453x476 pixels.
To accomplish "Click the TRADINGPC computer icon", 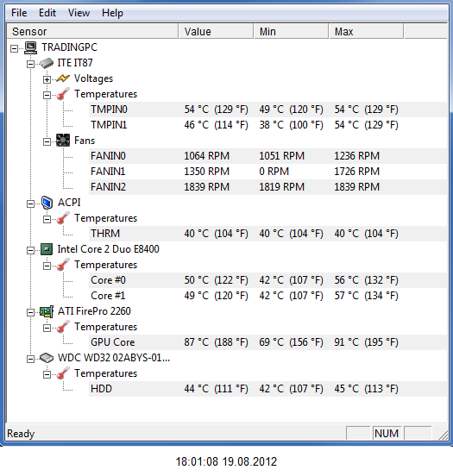I will tap(30, 47).
